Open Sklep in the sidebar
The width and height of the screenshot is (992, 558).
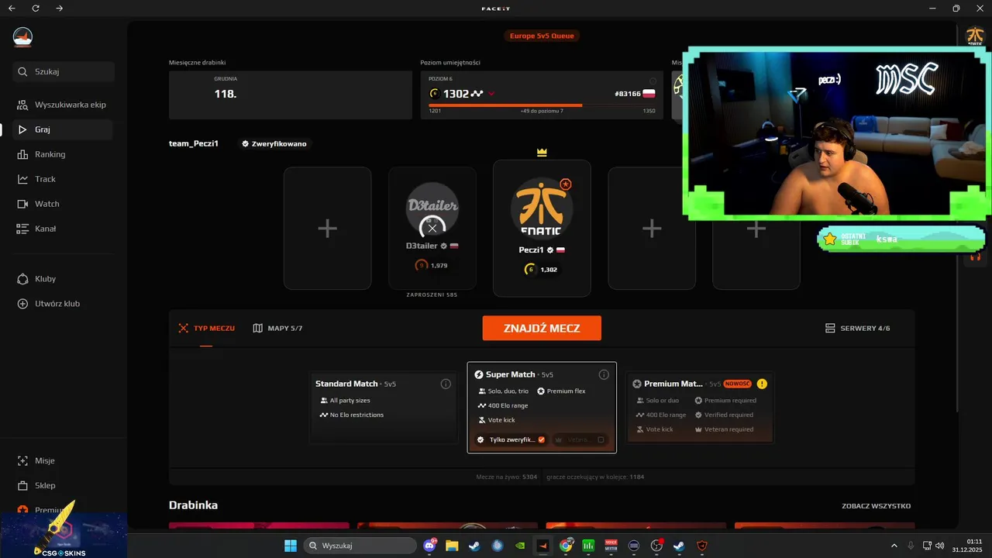(x=64, y=485)
